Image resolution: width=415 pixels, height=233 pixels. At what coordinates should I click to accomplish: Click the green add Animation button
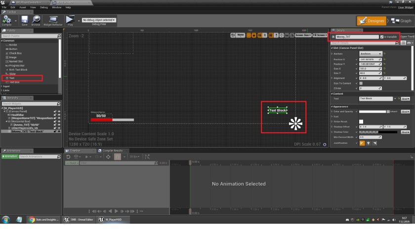pos(10,156)
